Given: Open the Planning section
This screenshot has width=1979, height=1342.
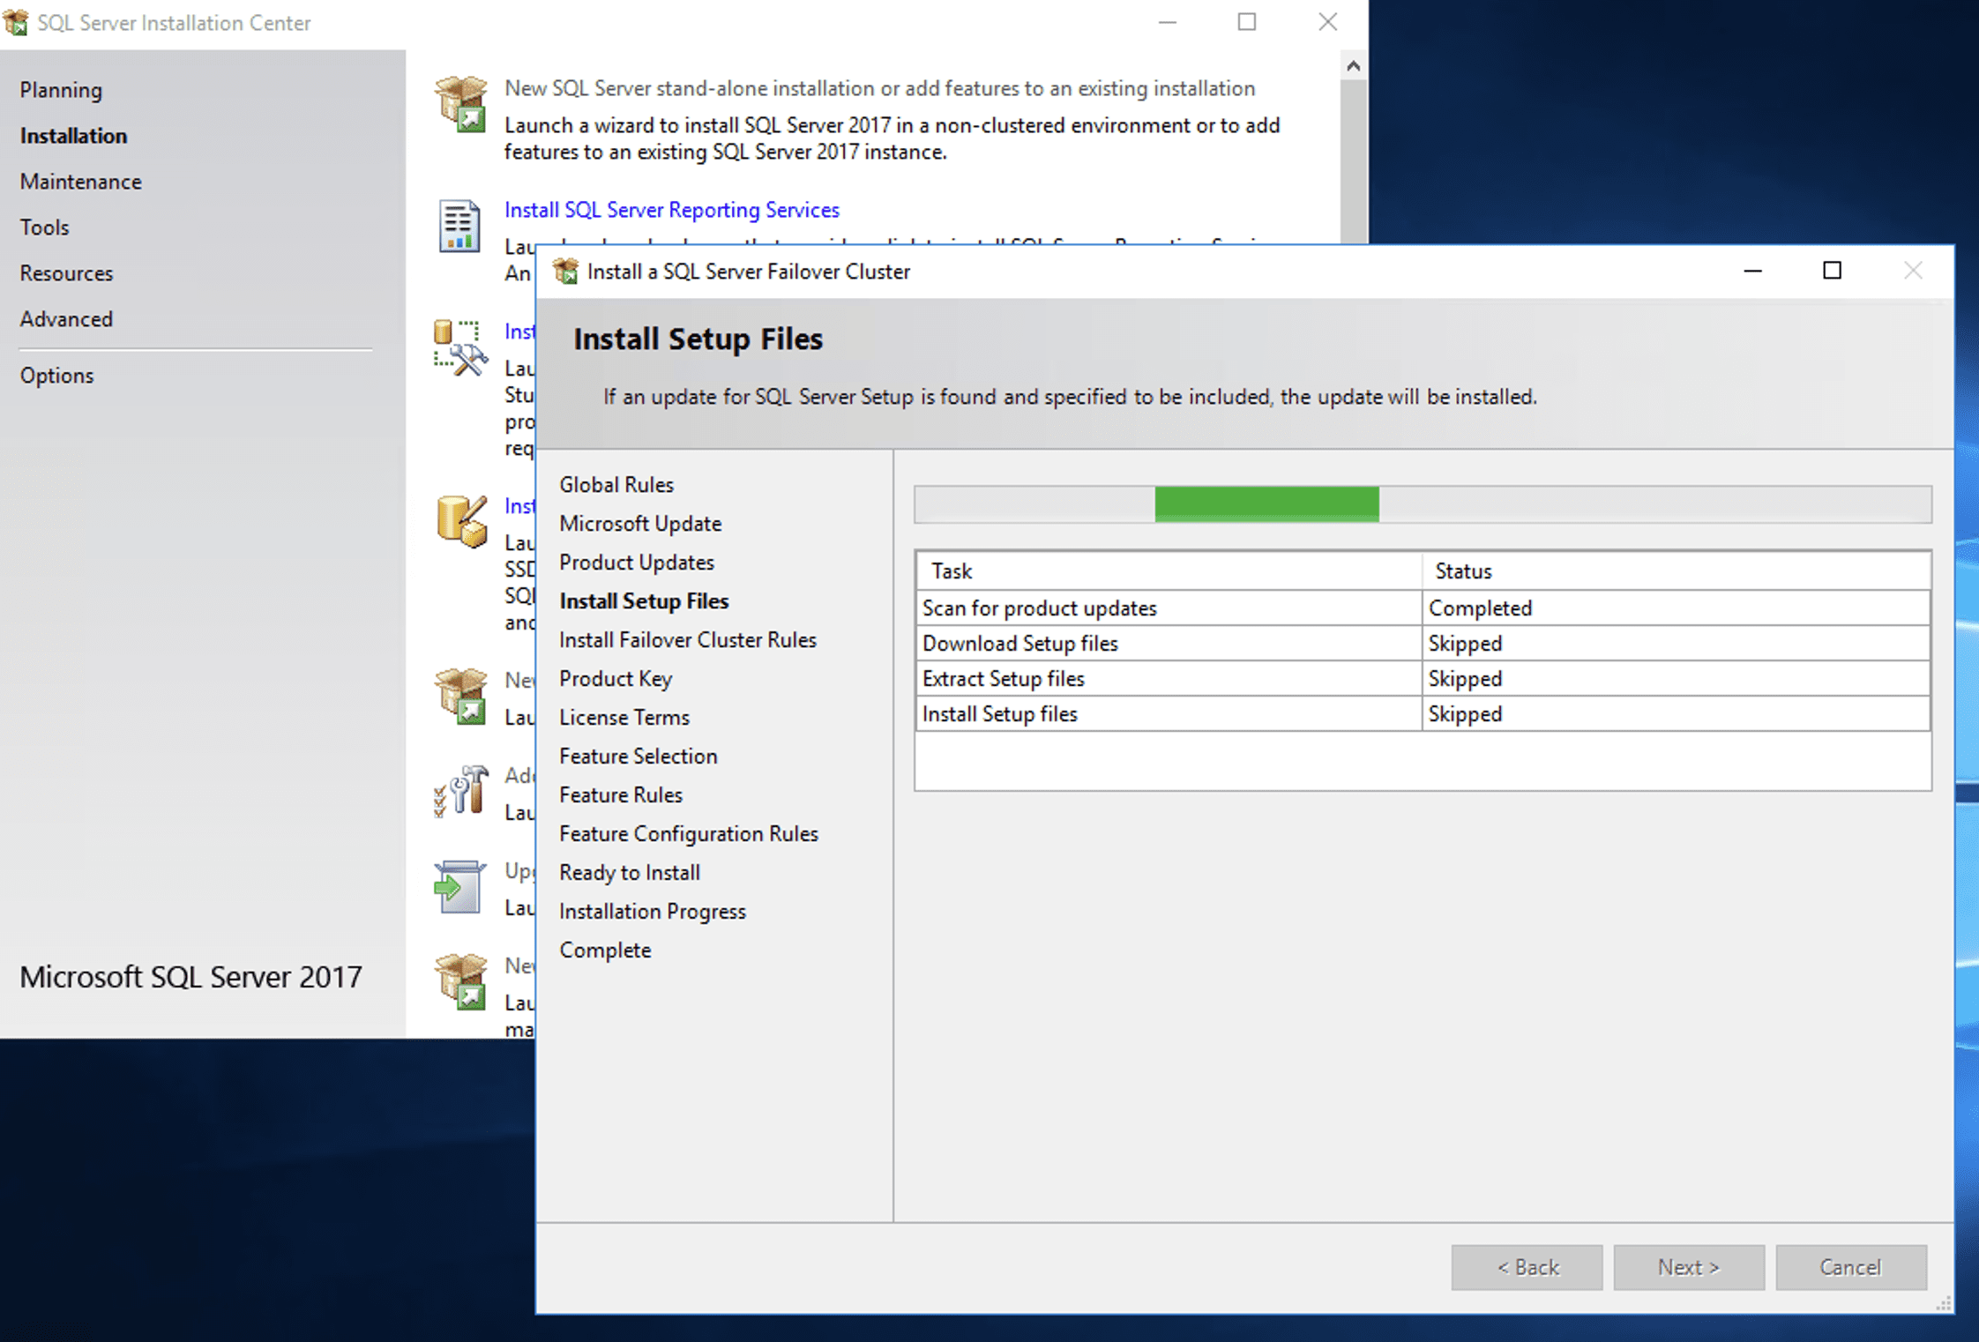Looking at the screenshot, I should (x=61, y=90).
